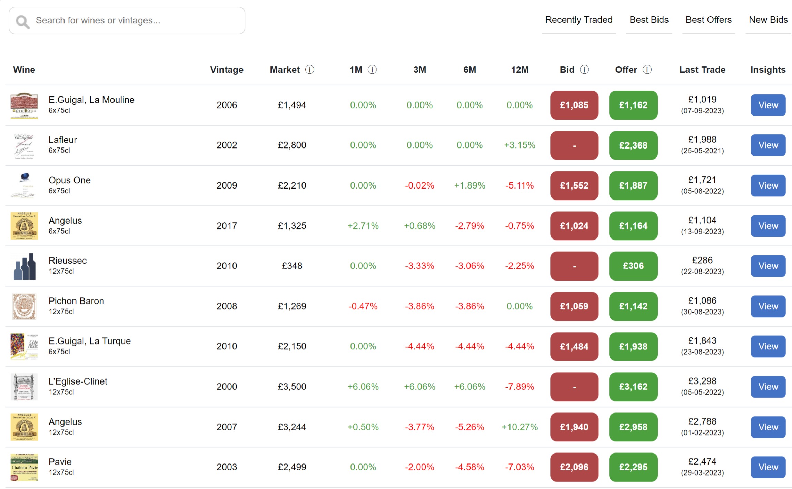View insights for Angelus 2017

pos(768,226)
